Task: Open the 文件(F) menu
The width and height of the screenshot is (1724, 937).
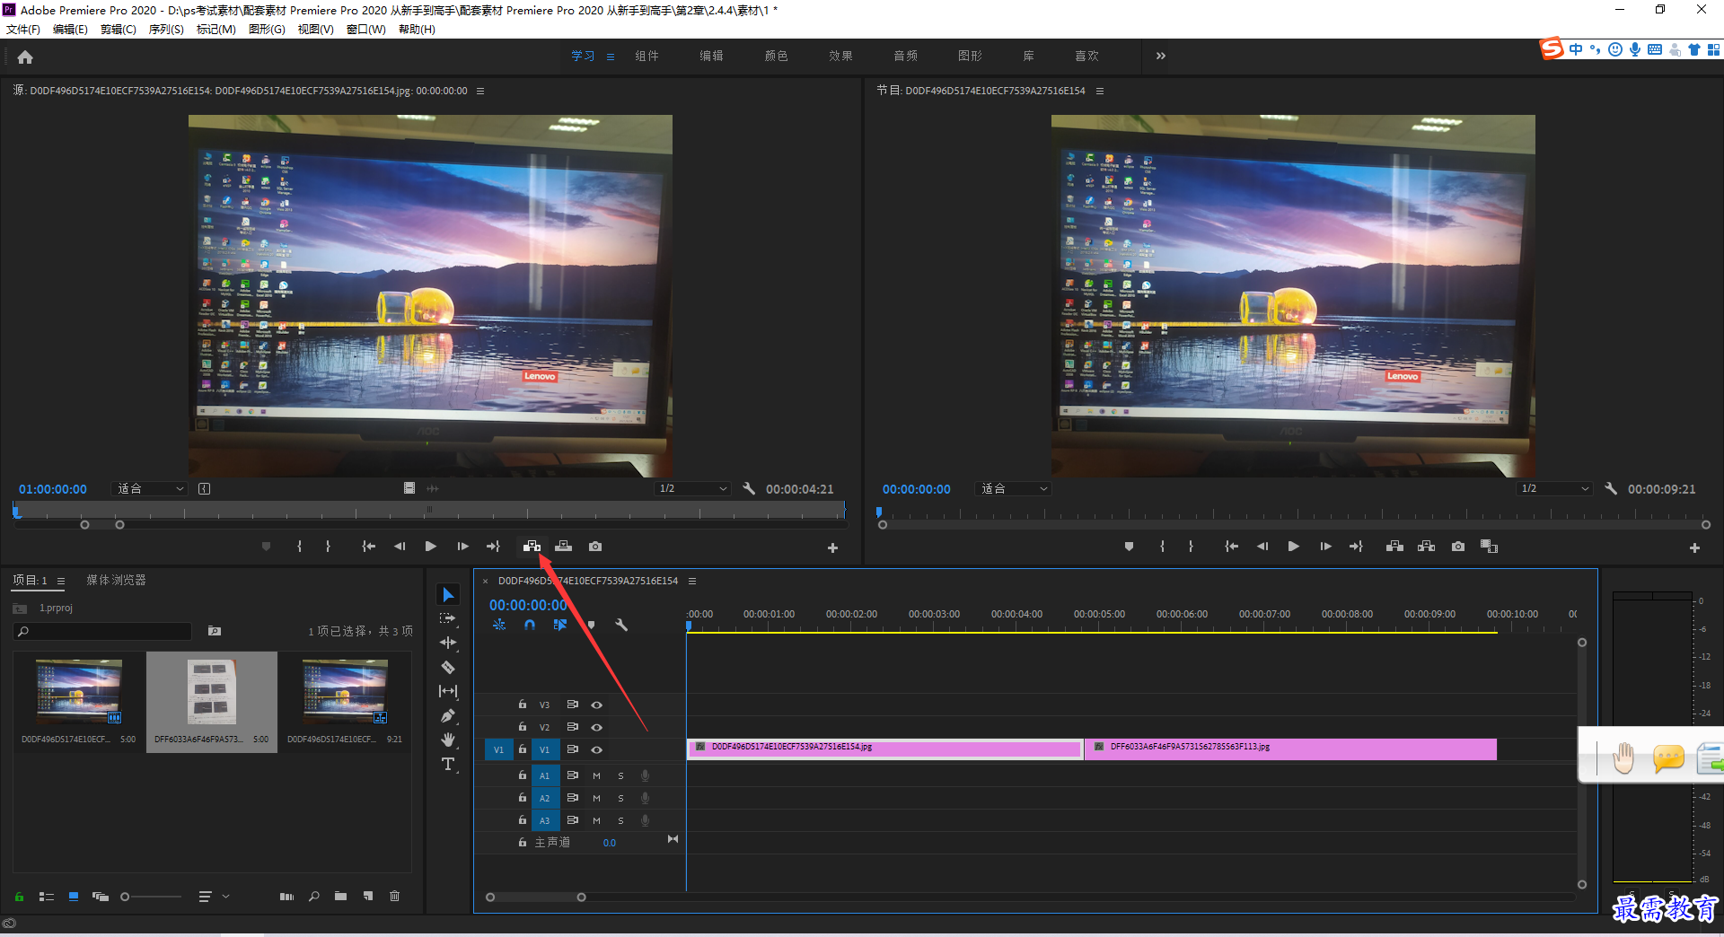Action: coord(23,29)
